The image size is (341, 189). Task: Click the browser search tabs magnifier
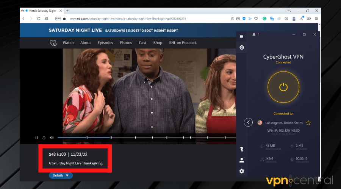tap(289, 11)
